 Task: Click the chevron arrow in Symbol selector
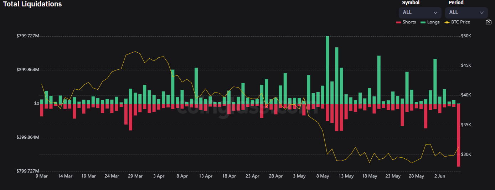point(435,12)
